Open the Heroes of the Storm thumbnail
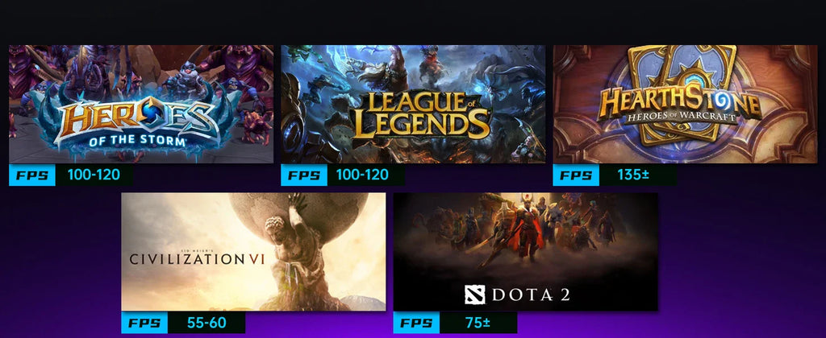The height and width of the screenshot is (338, 826). [141, 104]
